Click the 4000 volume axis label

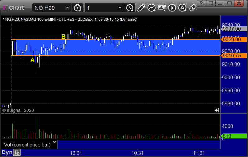coord(227,126)
